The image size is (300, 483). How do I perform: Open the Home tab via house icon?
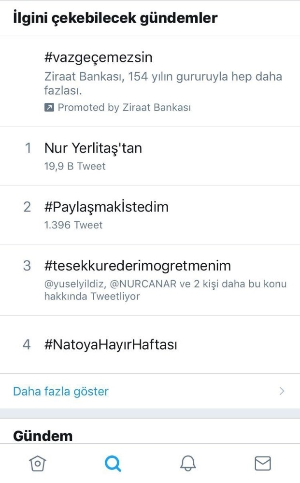coord(37,463)
